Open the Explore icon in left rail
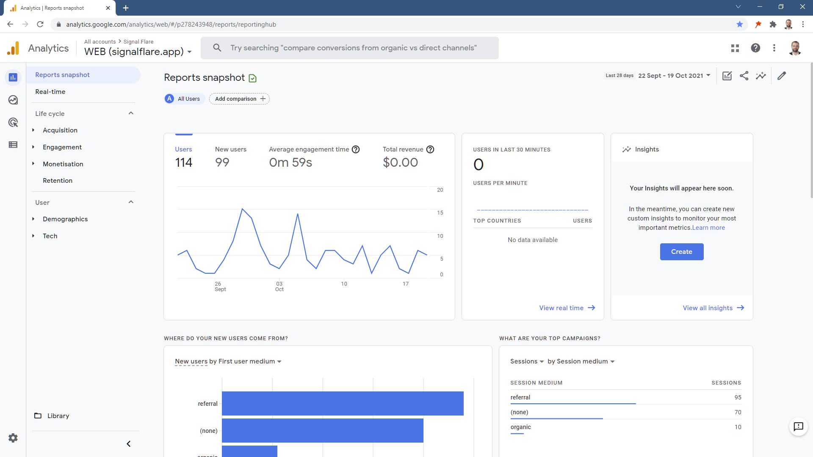Image resolution: width=813 pixels, height=457 pixels. pyautogui.click(x=13, y=100)
